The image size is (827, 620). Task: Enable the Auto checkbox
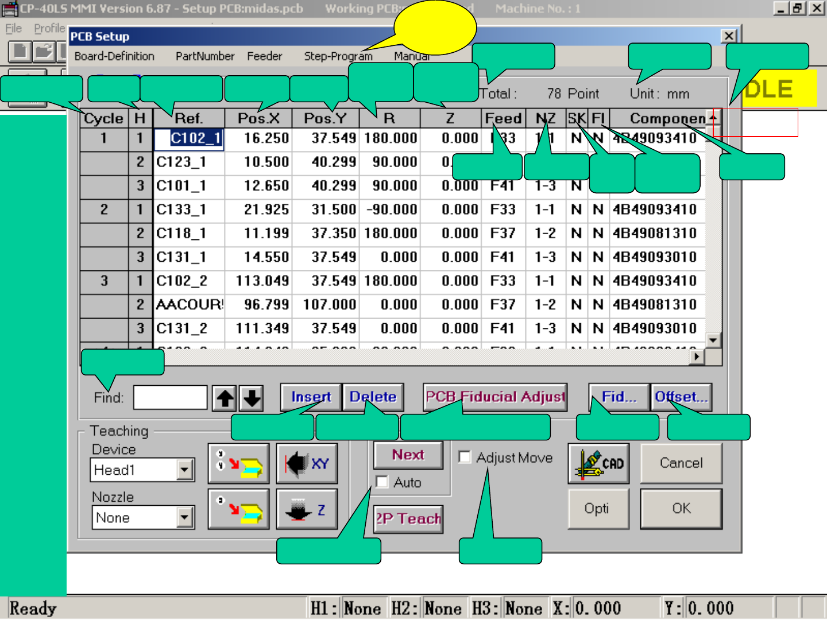(x=382, y=482)
